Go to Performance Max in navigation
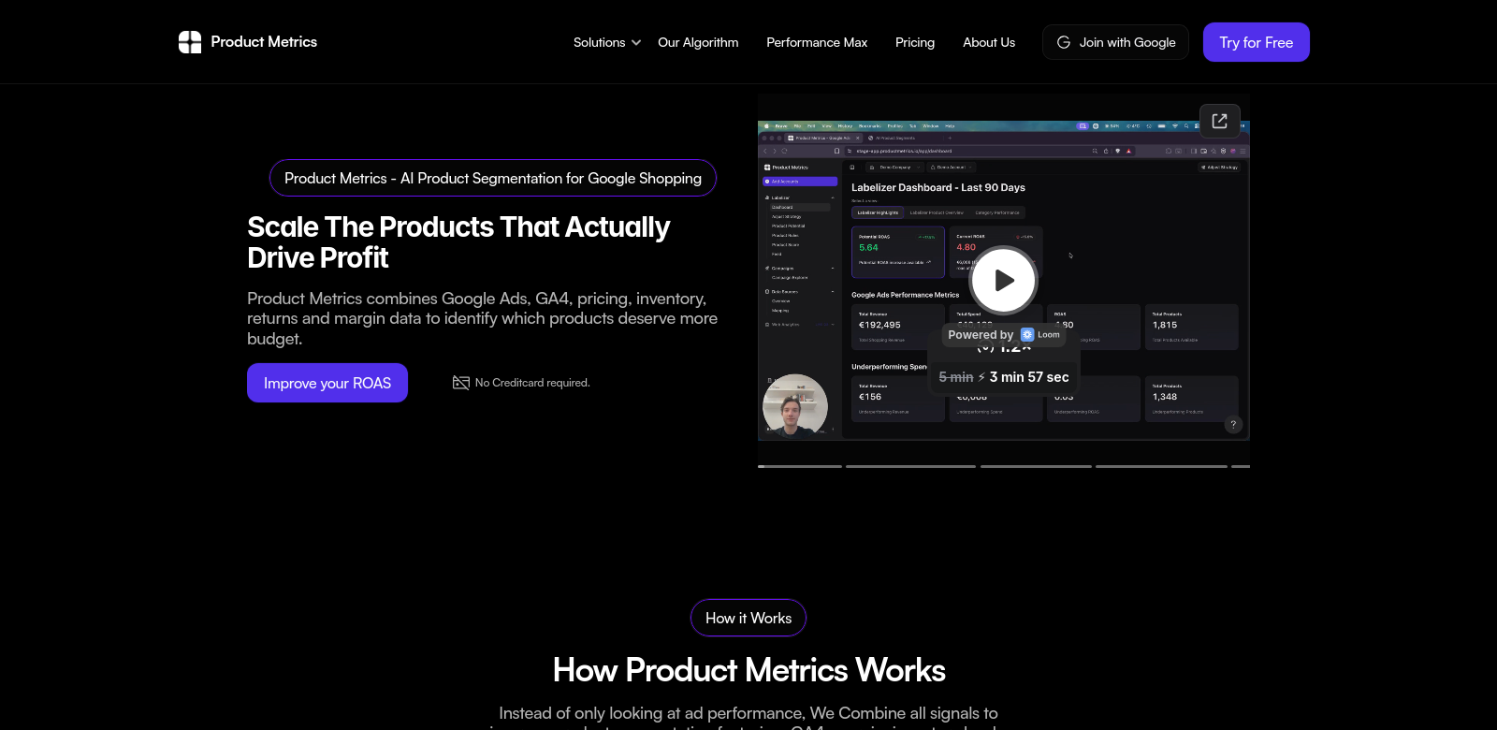The height and width of the screenshot is (730, 1497). point(817,42)
